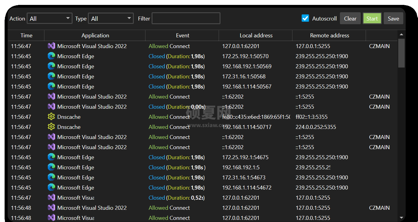Open the Type dropdown

[x=111, y=18]
